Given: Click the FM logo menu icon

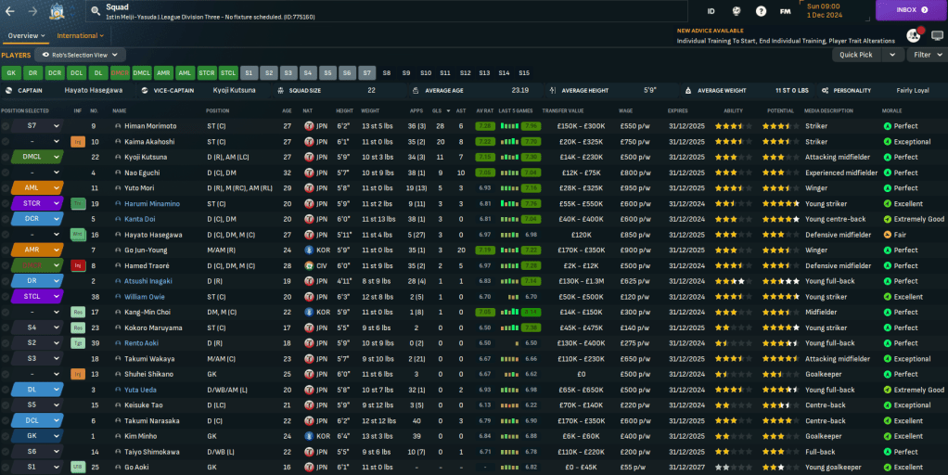Looking at the screenshot, I should point(786,11).
